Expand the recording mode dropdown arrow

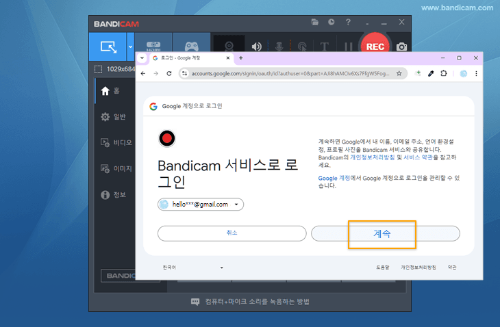coord(130,47)
